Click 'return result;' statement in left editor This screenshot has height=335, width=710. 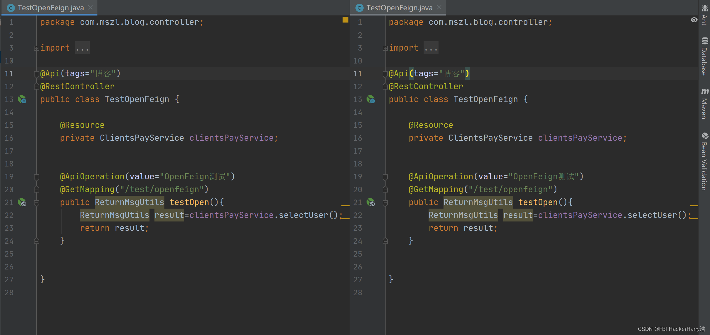click(x=114, y=228)
